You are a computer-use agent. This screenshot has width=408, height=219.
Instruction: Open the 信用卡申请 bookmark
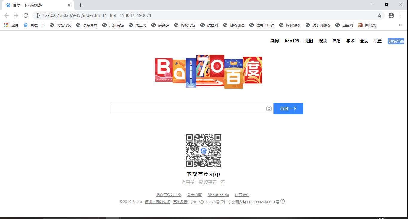[262, 25]
